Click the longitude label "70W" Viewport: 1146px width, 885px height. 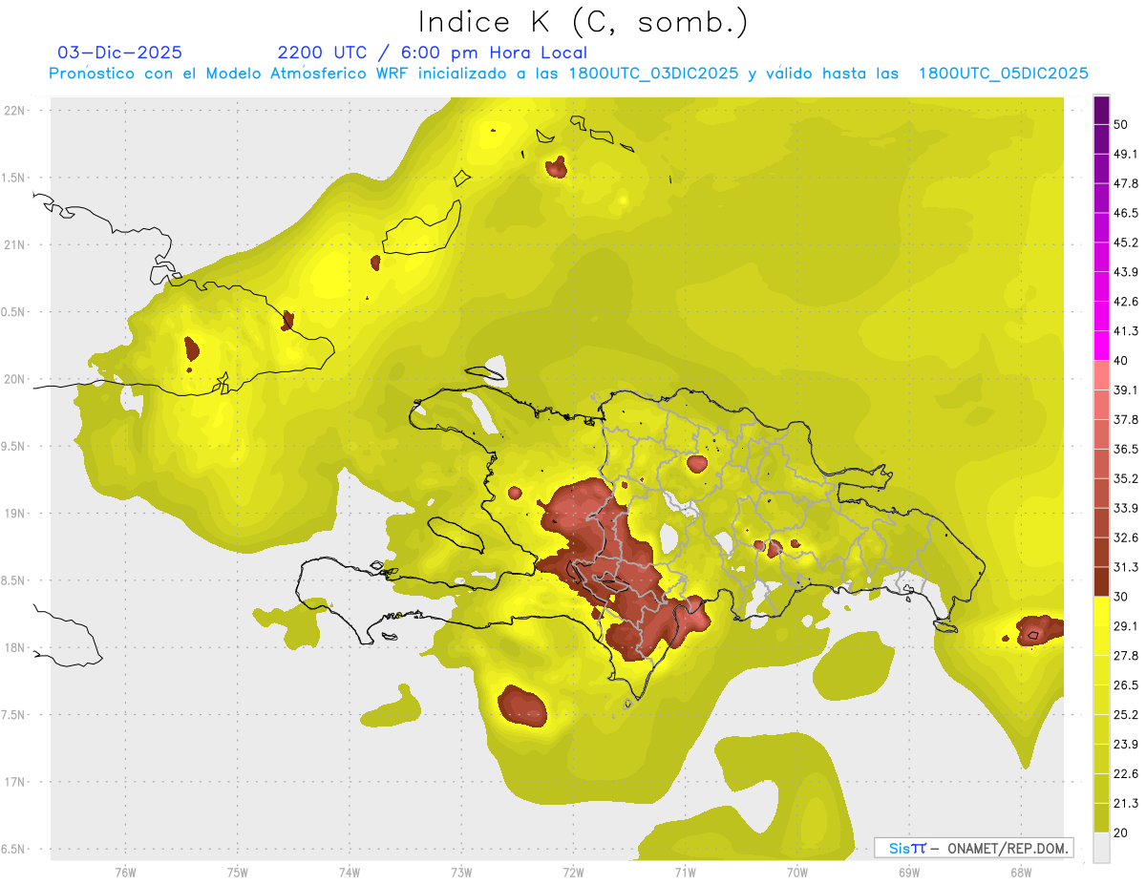point(797,873)
